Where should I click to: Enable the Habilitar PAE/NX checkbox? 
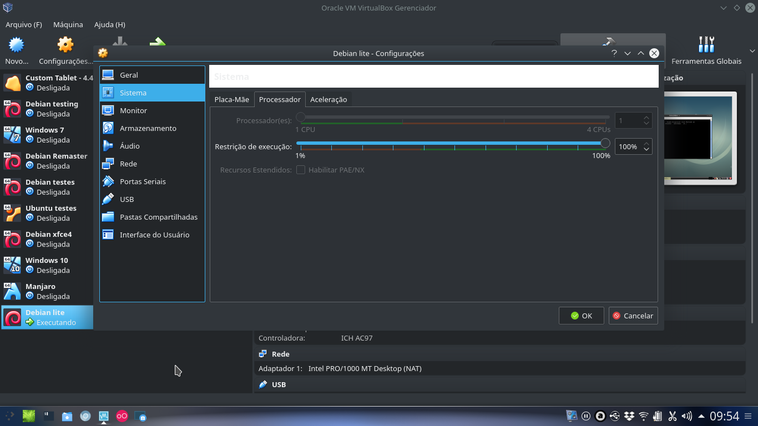(x=300, y=170)
